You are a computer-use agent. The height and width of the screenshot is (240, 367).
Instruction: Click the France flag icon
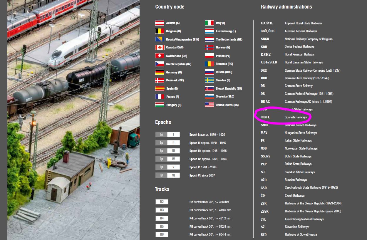coord(160,97)
